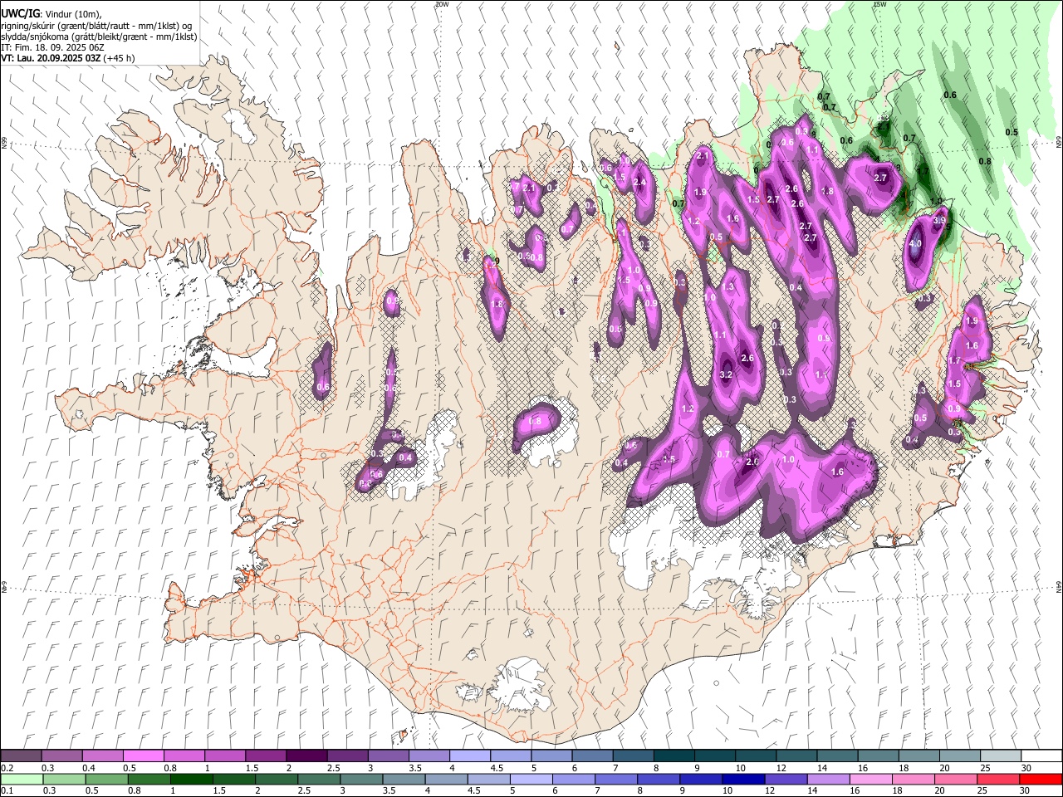Click the '15W' longitude label

[879, 4]
